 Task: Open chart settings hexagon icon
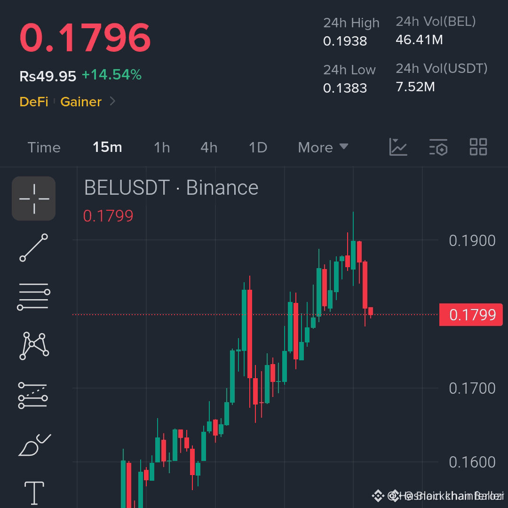point(438,147)
